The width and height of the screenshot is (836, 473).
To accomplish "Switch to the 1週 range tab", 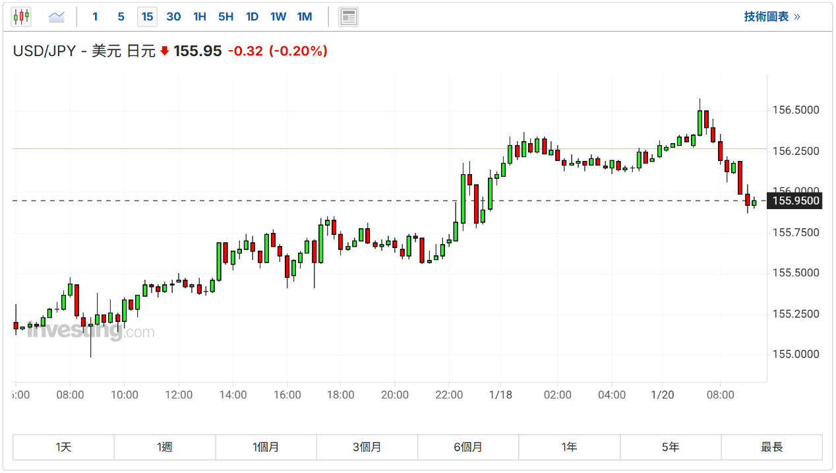I will point(165,447).
